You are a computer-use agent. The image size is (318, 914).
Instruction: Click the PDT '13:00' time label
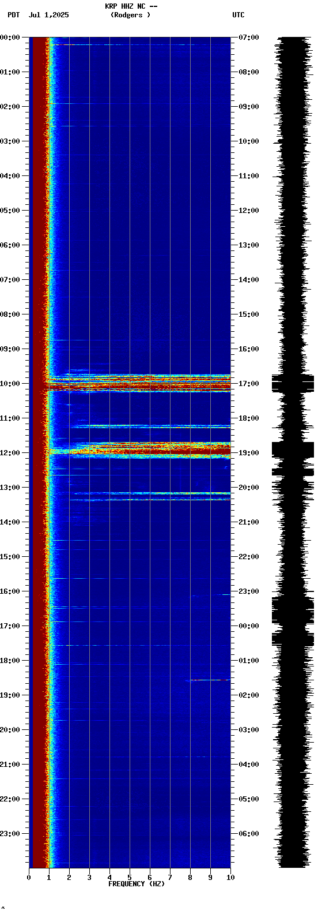coord(10,488)
